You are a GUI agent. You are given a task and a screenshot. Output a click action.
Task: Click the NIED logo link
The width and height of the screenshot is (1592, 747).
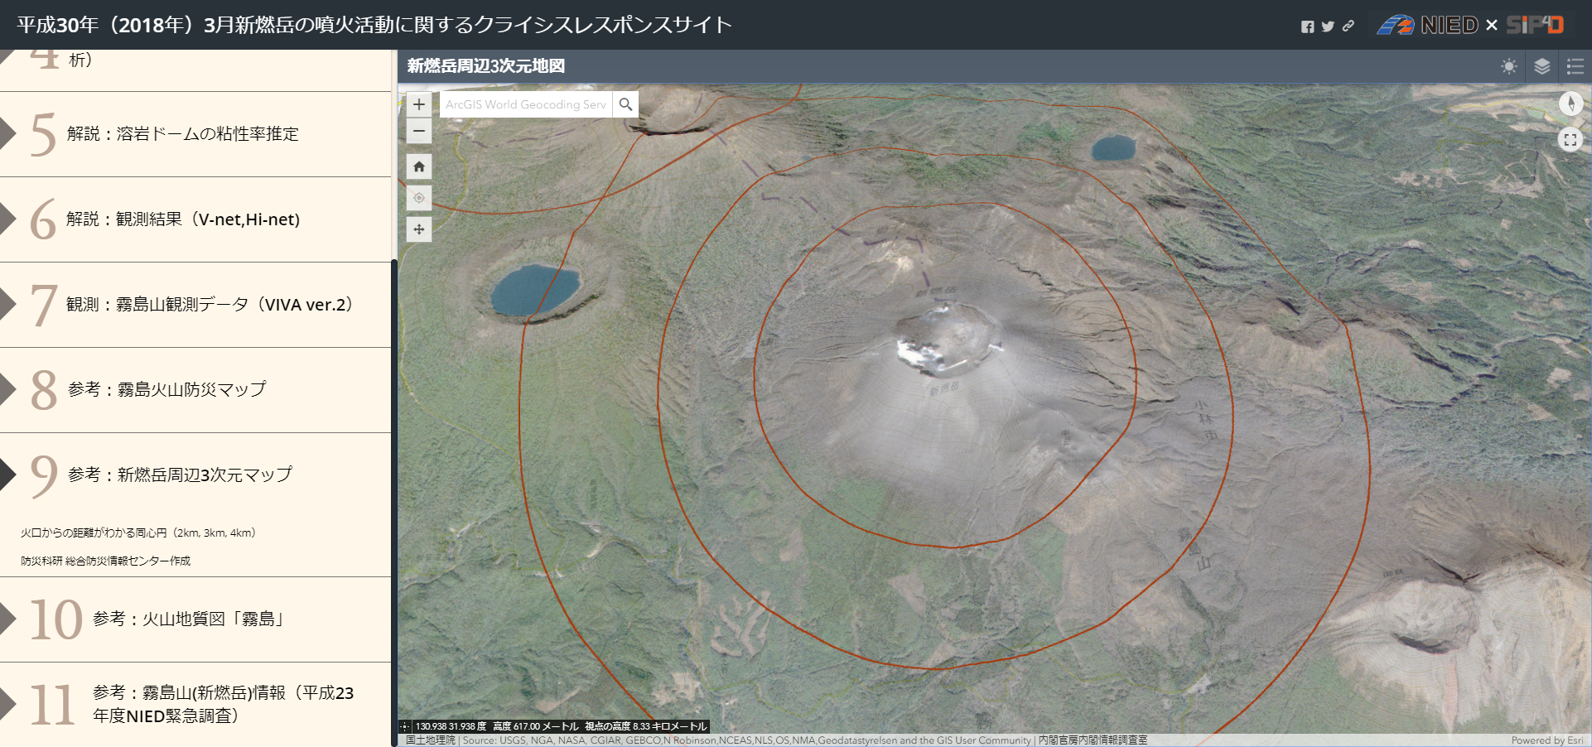1428,26
